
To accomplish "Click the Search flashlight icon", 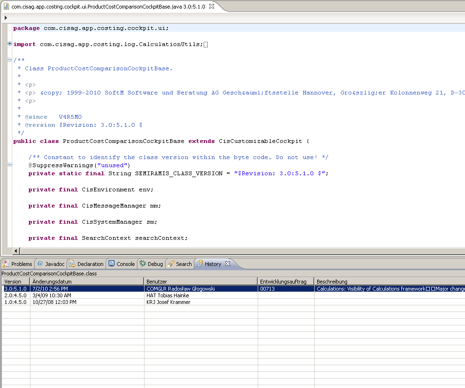I will click(x=171, y=264).
